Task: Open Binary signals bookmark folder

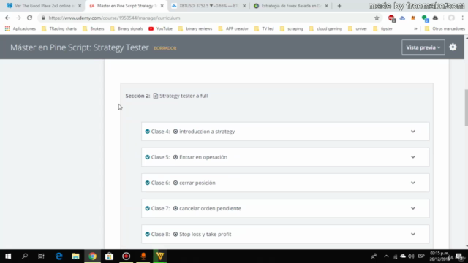Action: click(127, 28)
